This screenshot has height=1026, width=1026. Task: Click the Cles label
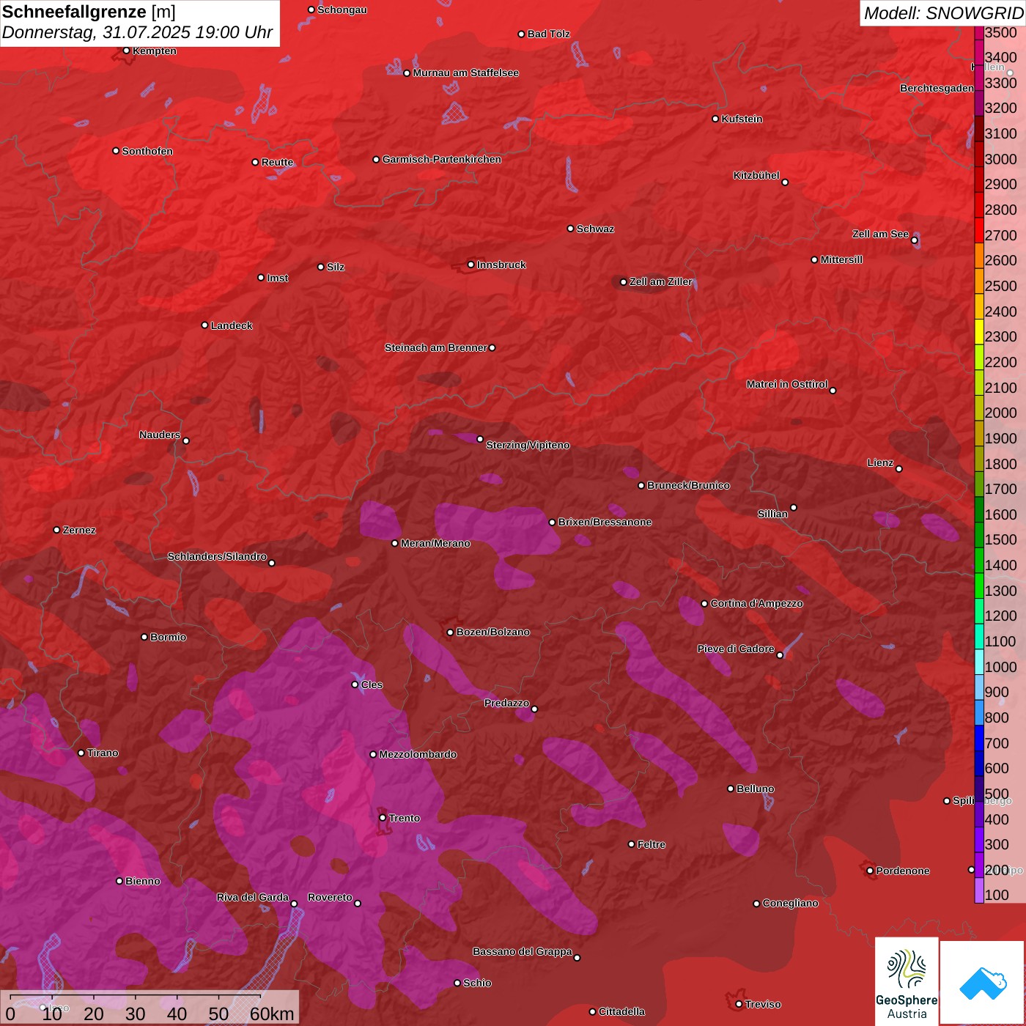(x=371, y=684)
